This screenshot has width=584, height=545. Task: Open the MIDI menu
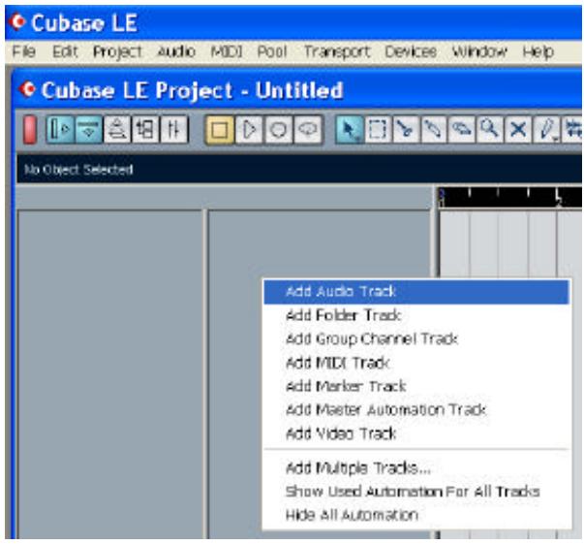click(x=227, y=51)
